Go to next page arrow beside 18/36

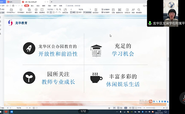pyautogui.click(x=90, y=10)
